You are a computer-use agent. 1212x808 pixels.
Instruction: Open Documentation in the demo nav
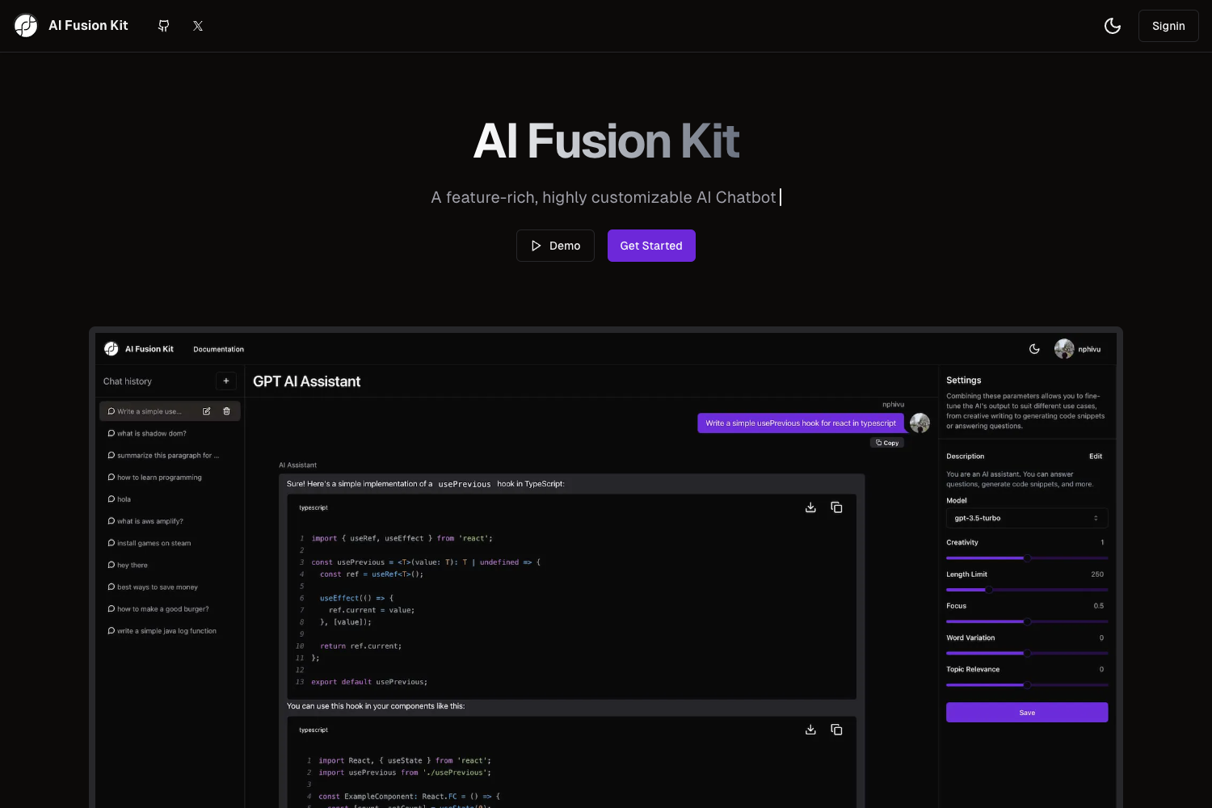coord(218,349)
